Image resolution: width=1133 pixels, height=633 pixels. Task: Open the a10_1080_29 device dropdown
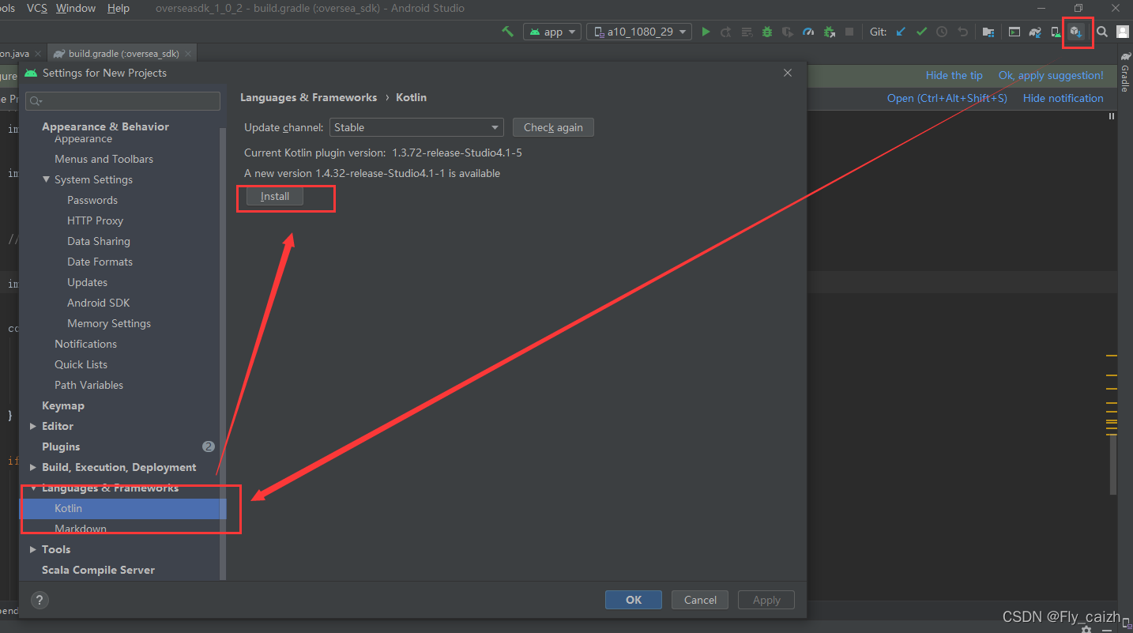639,32
